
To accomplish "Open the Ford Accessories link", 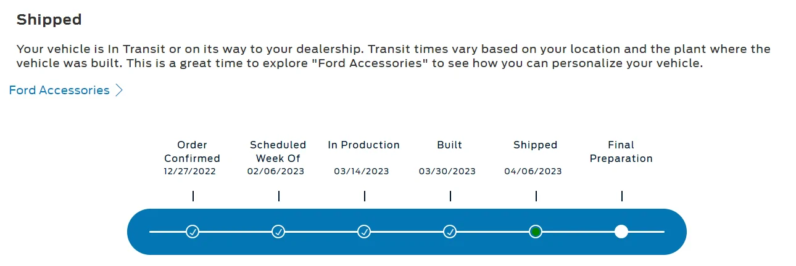I will [x=59, y=90].
